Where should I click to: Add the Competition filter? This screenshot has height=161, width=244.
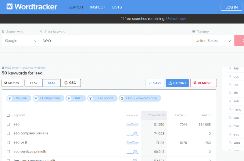coord(48,98)
